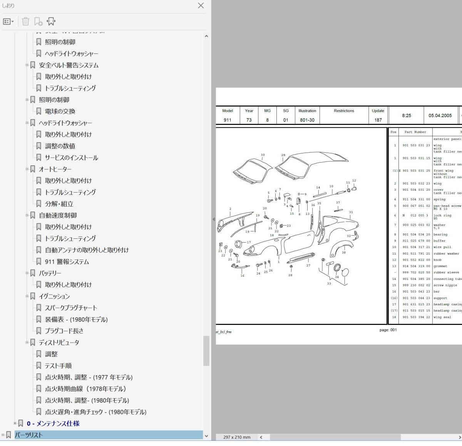Viewport: 462px width, 446px height.
Task: Open the bookmark options menu
Action: pyautogui.click(x=8, y=22)
